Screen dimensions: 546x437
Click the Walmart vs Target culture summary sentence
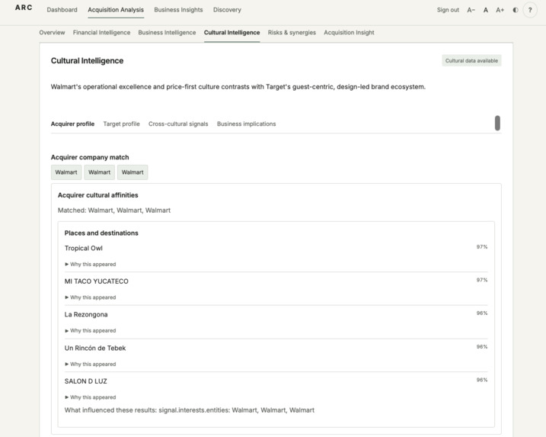238,87
